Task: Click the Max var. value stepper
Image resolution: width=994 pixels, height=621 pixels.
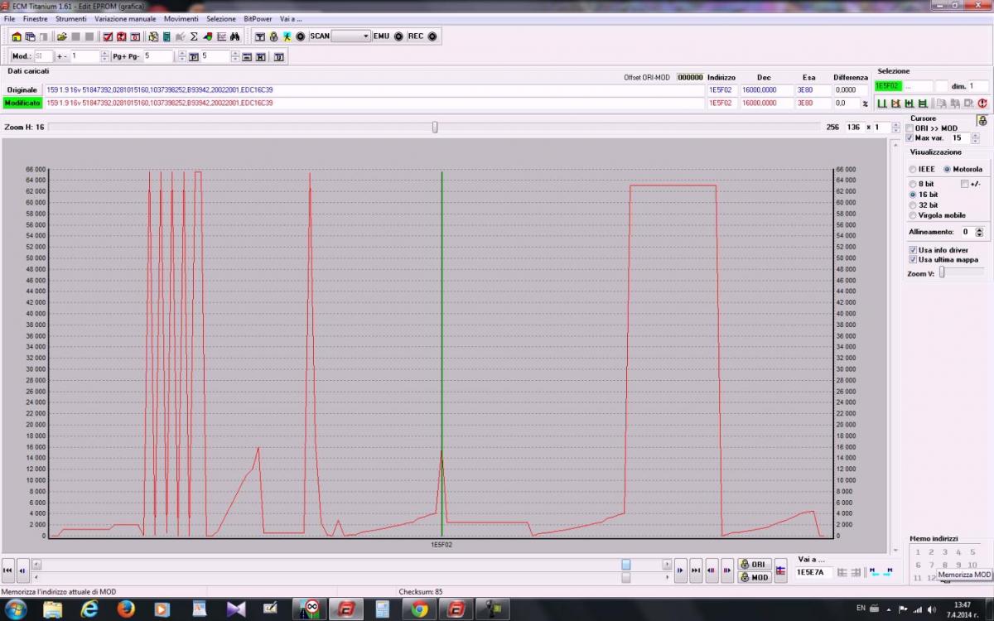Action: [975, 138]
